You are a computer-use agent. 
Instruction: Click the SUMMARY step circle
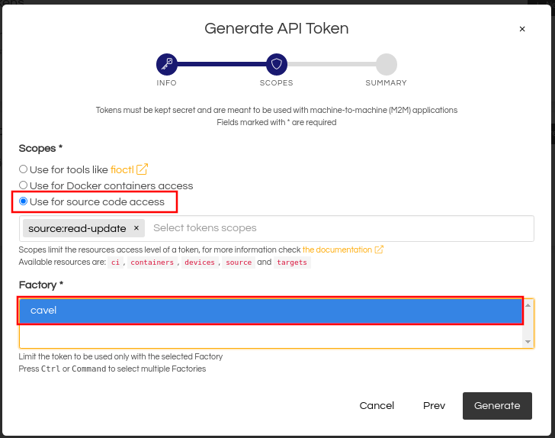click(x=387, y=65)
